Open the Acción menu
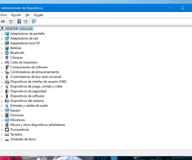The height and width of the screenshot is (160, 192). [16, 15]
